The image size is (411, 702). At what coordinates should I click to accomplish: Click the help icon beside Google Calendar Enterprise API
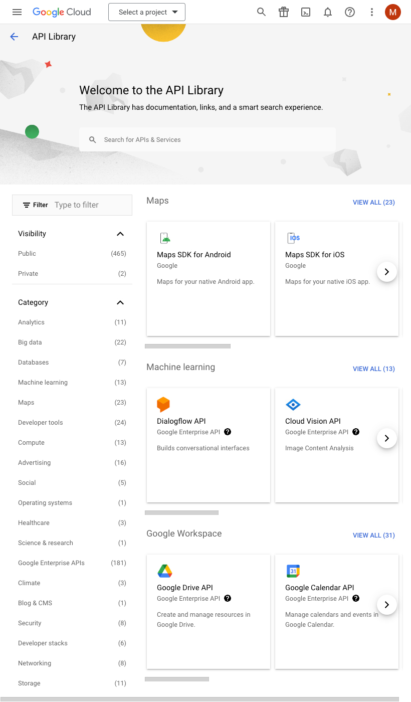[356, 598]
